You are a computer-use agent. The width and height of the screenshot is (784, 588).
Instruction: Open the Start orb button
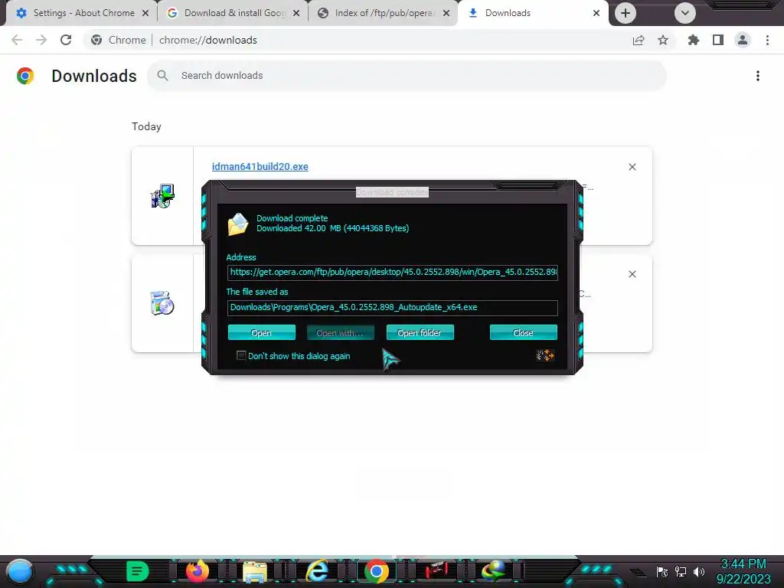click(x=20, y=572)
